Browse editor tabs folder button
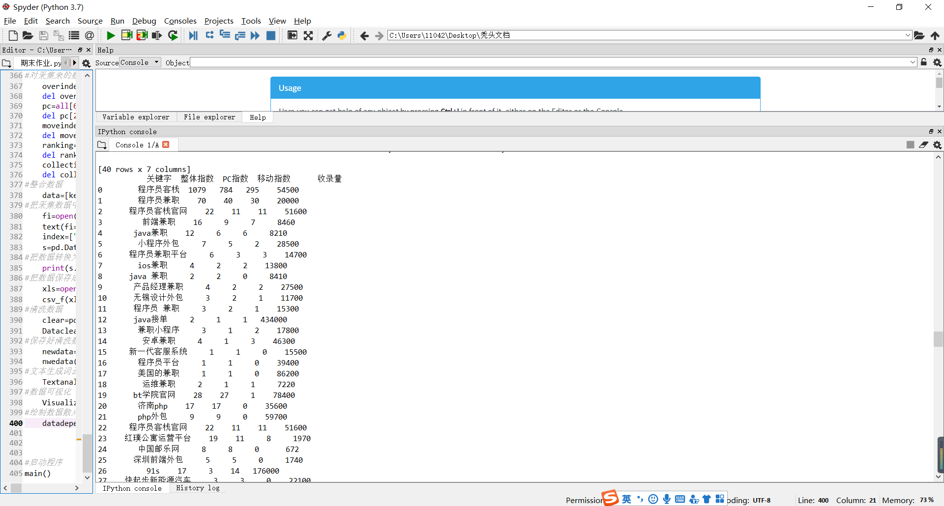 coord(6,63)
